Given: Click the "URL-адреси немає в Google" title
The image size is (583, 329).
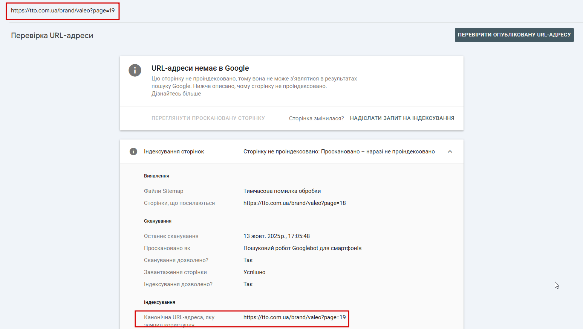Looking at the screenshot, I should (200, 68).
